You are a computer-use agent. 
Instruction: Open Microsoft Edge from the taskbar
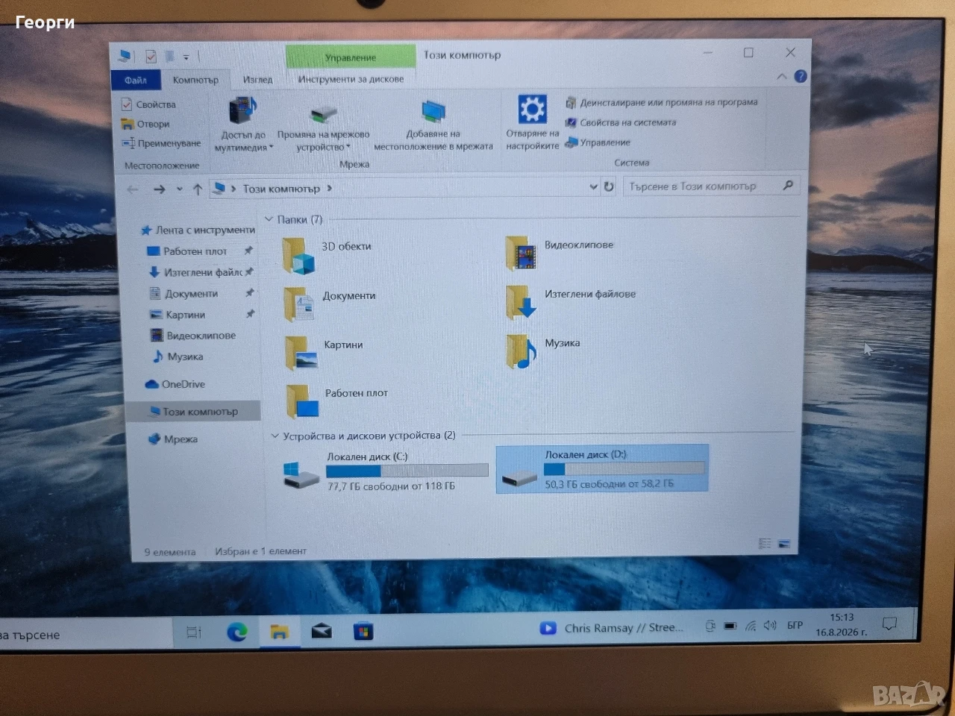(x=237, y=632)
